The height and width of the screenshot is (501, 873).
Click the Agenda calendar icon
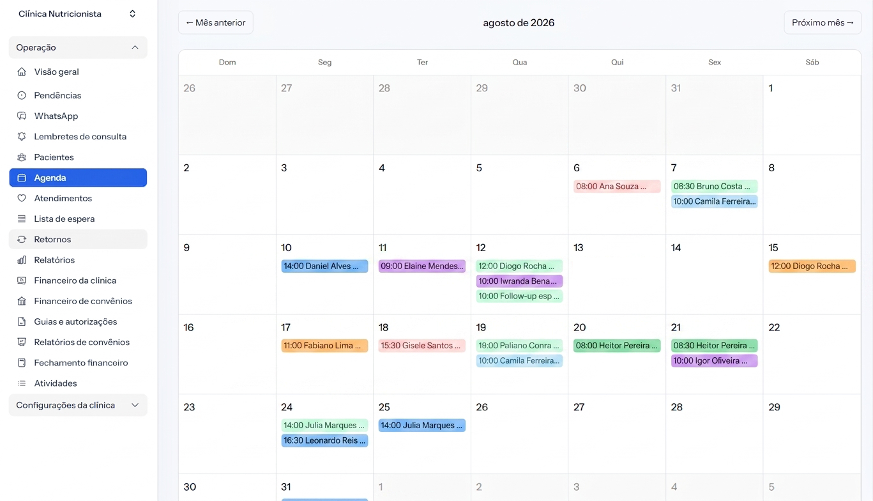click(x=22, y=178)
